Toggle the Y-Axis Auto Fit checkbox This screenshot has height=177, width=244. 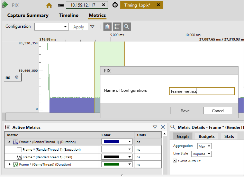click(174, 161)
